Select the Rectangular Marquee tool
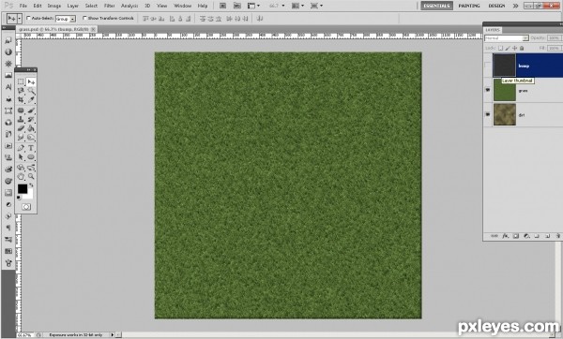This screenshot has height=339, width=563. tap(21, 81)
